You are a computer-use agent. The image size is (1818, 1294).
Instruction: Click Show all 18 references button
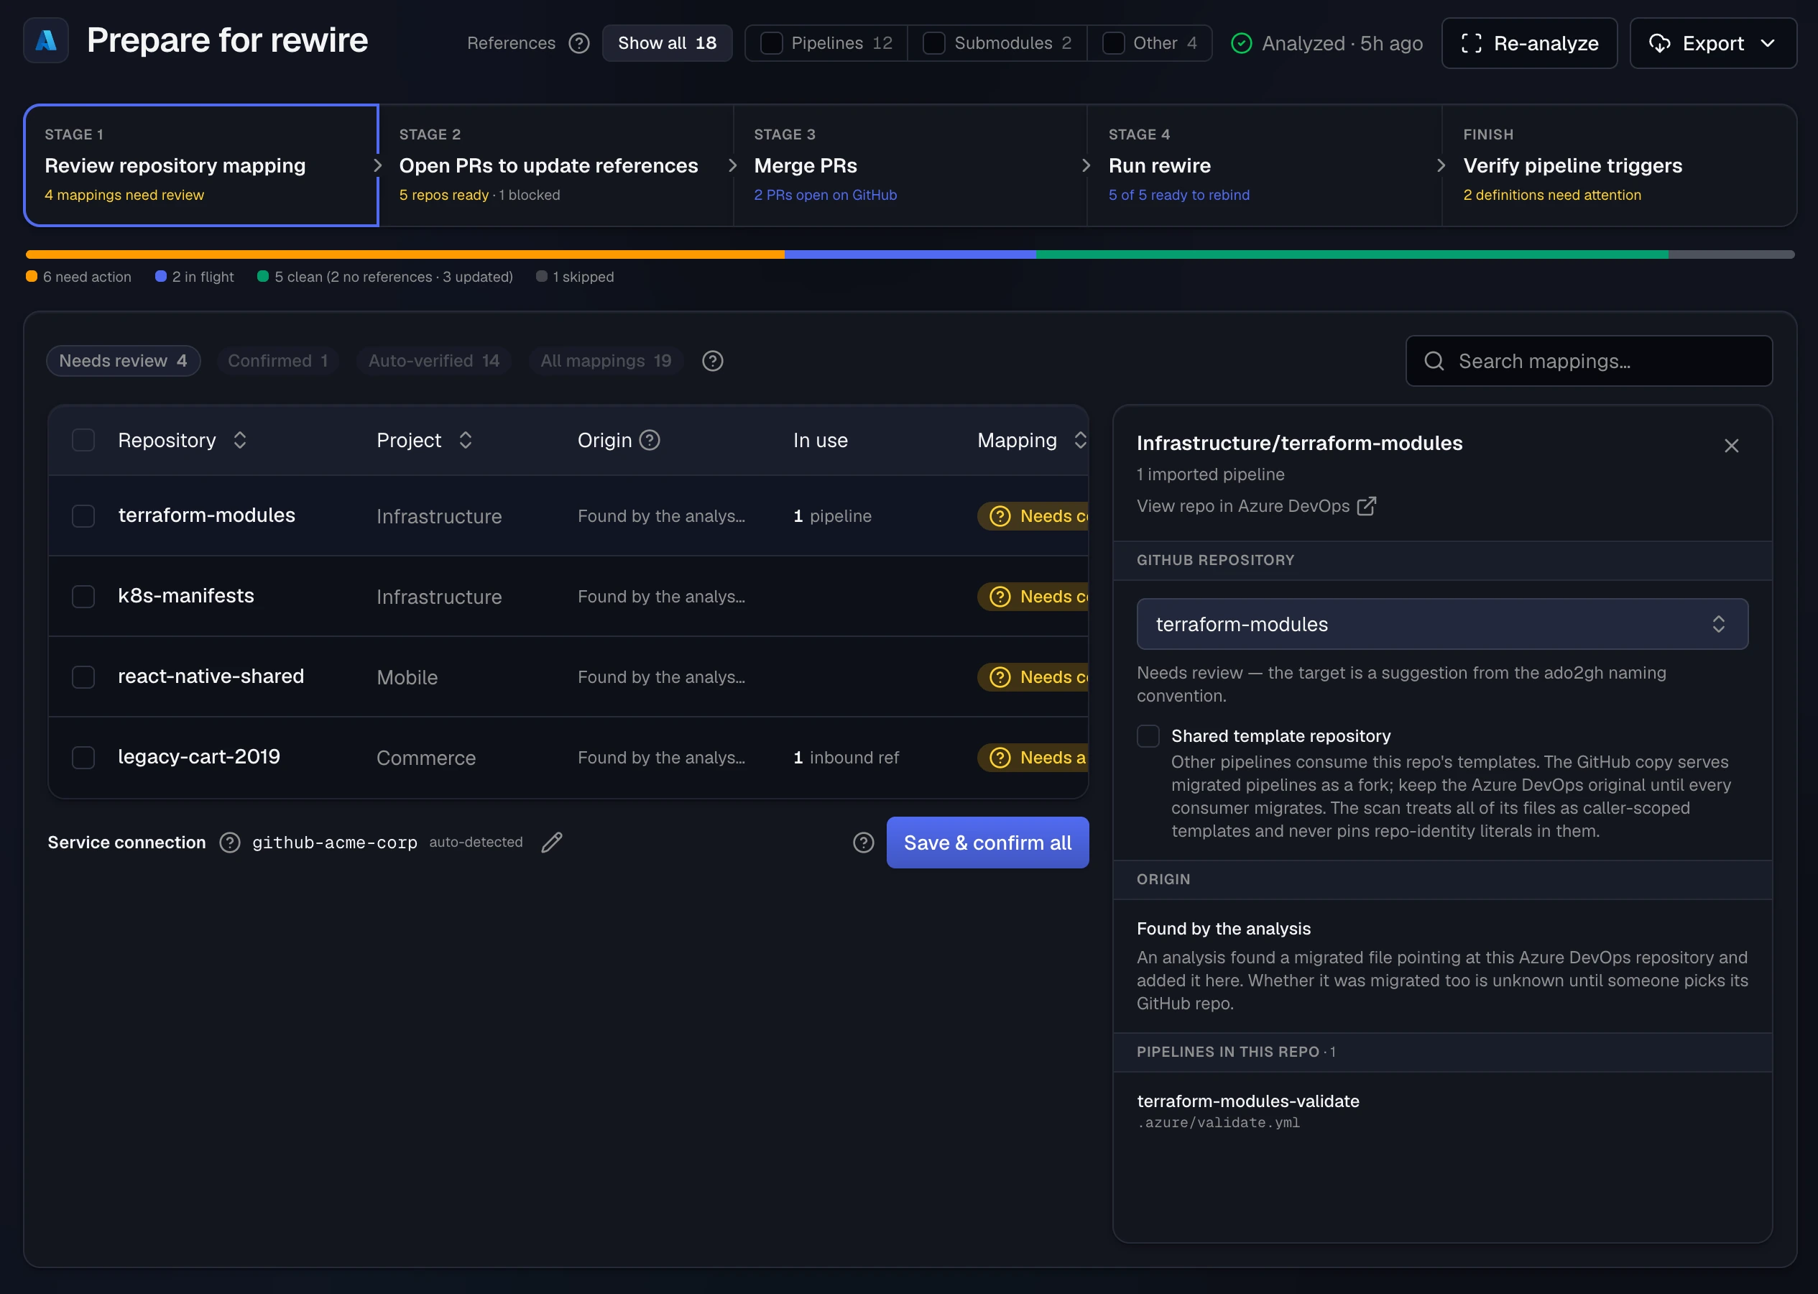[x=667, y=43]
